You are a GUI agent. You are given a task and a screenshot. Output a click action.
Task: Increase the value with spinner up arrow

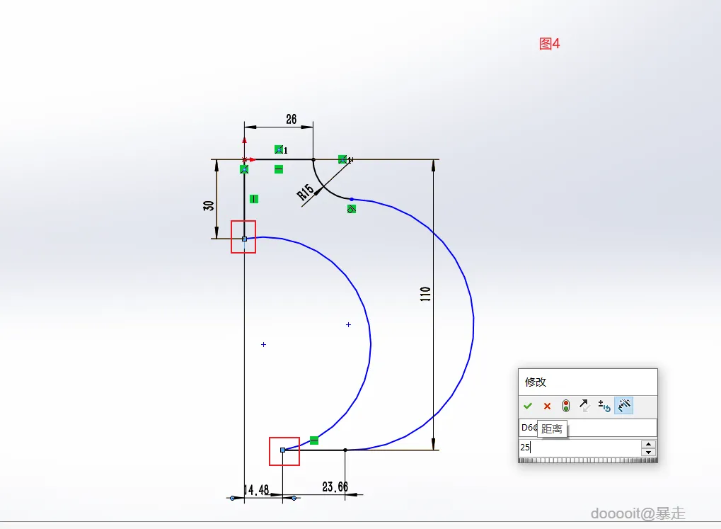648,444
